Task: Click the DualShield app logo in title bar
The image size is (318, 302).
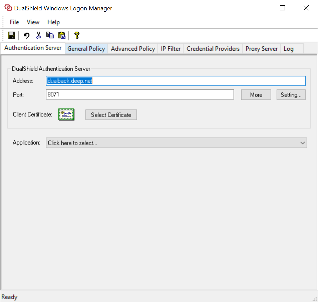Action: point(8,8)
